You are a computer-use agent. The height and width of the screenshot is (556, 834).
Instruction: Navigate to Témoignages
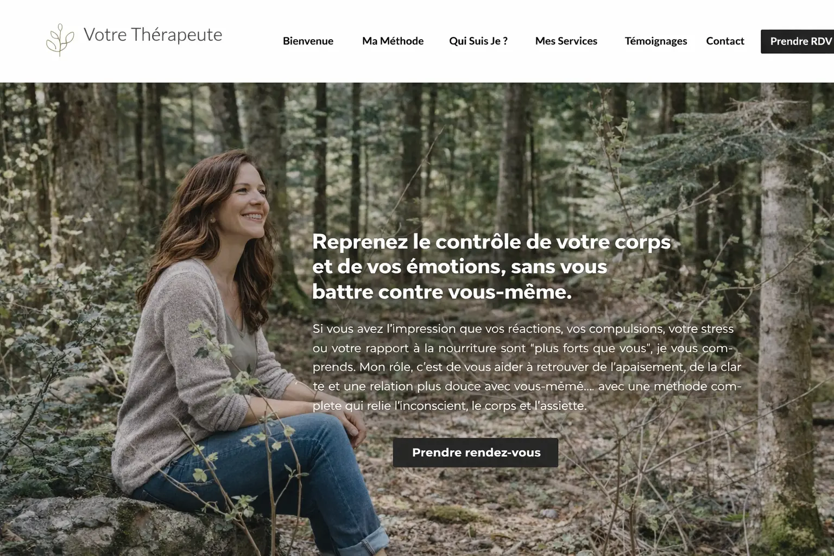pos(655,41)
